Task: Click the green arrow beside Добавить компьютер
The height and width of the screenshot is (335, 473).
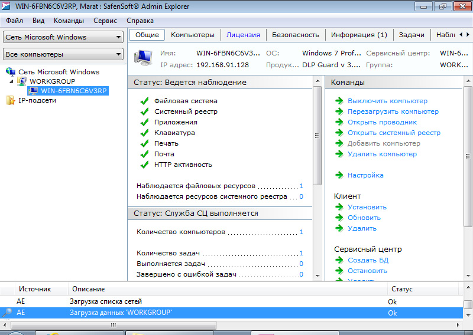Action: pos(339,143)
